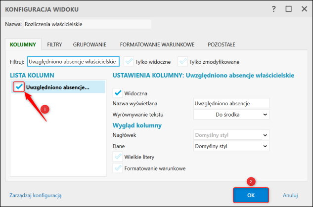Open the help question mark icon

coord(273,9)
